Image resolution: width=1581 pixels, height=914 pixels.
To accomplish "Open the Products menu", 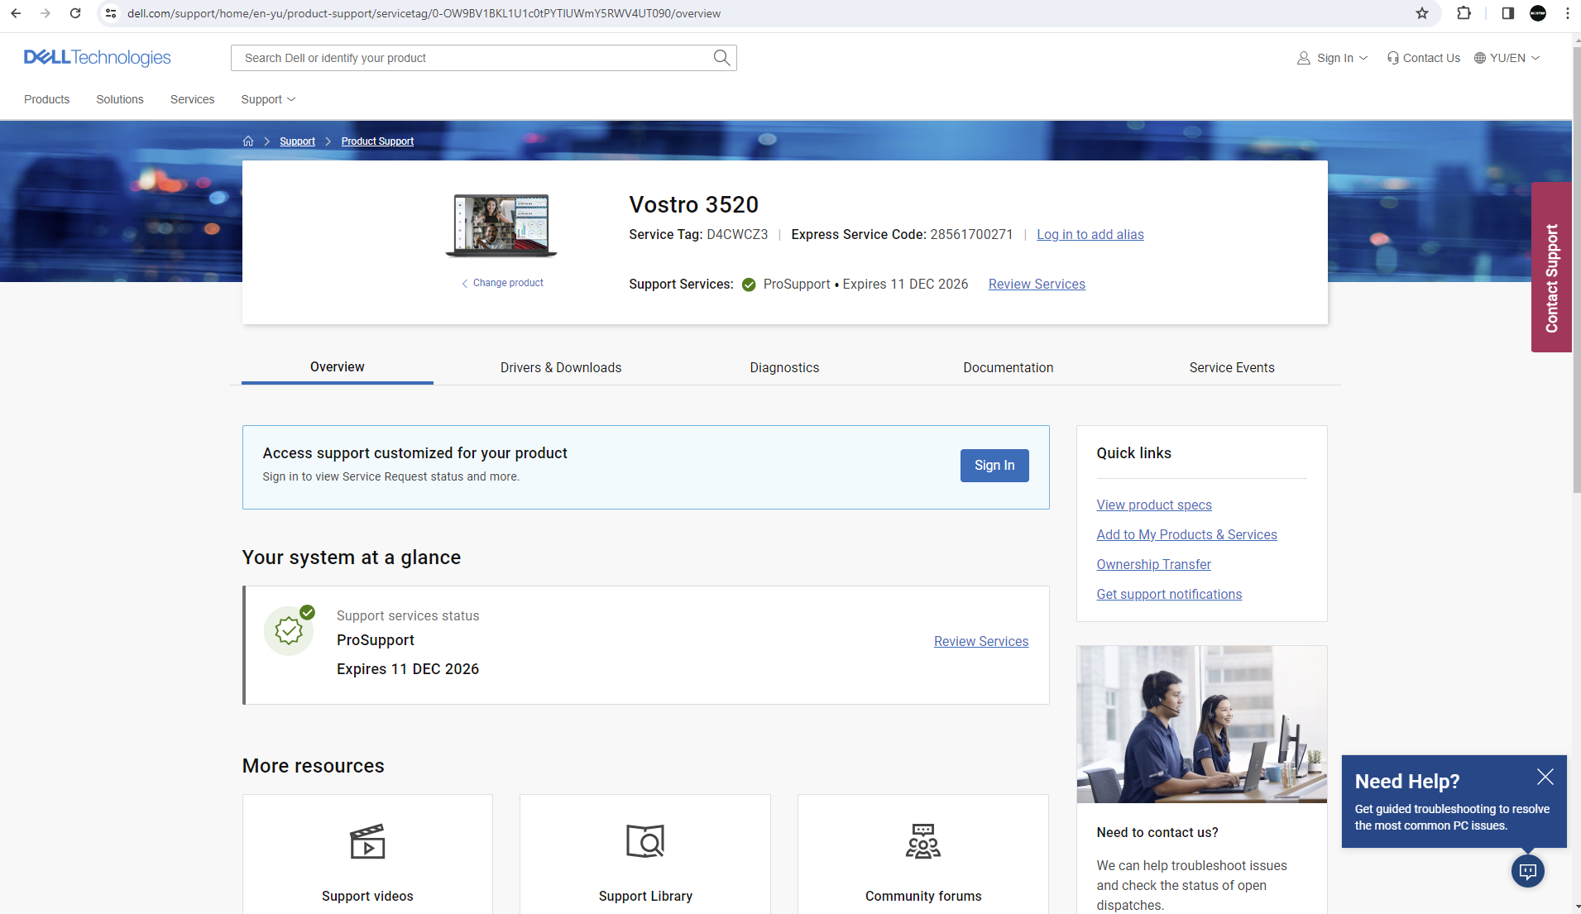I will click(47, 99).
